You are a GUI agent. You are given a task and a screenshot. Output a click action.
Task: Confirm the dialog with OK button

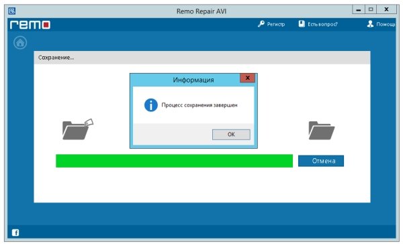[231, 135]
